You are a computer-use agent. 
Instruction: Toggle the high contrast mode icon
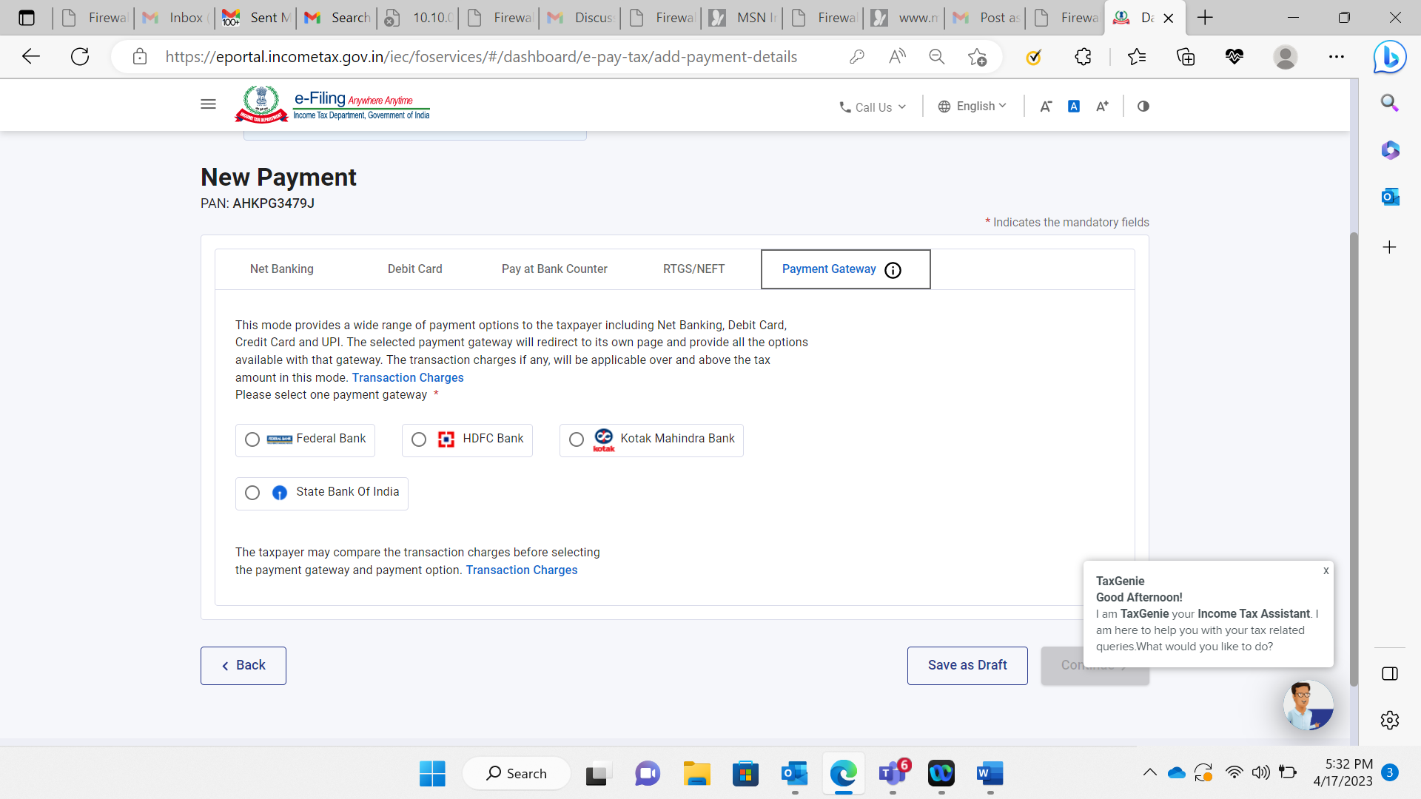coord(1143,107)
